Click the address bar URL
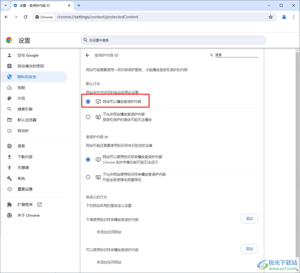This screenshot has width=300, height=273. (x=97, y=17)
